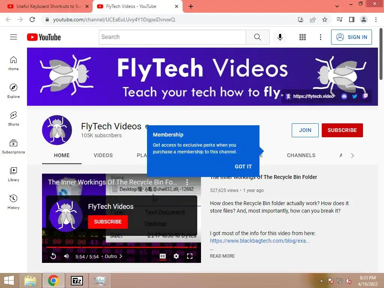Open the Chrome profile avatar
The image size is (384, 288).
(x=364, y=19)
